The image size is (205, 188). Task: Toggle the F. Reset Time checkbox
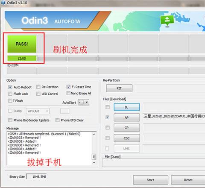68,87
